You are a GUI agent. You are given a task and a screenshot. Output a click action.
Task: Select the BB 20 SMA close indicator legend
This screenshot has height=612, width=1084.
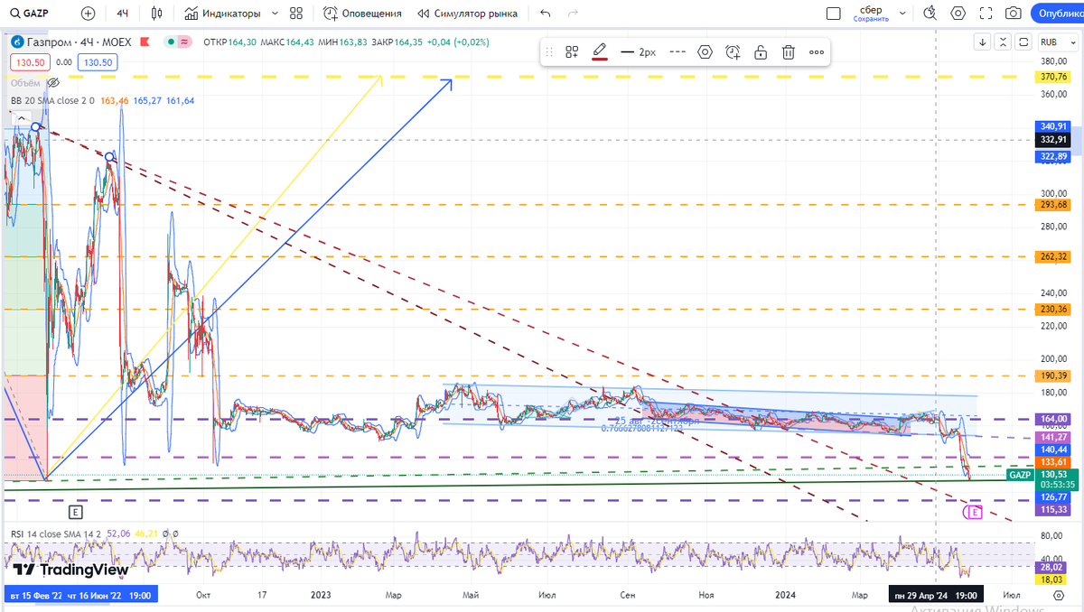click(51, 100)
